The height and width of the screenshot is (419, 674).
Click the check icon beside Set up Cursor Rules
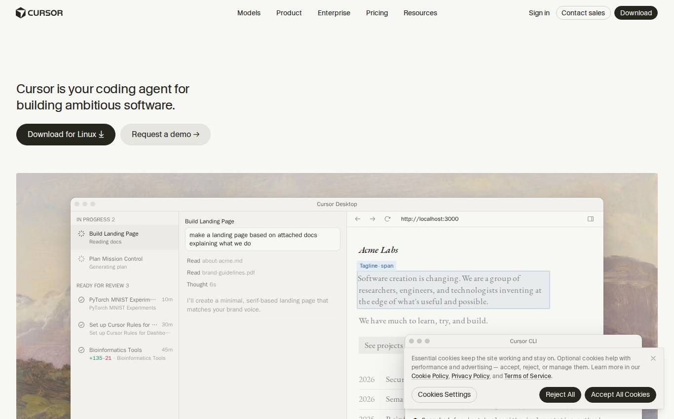click(x=81, y=325)
